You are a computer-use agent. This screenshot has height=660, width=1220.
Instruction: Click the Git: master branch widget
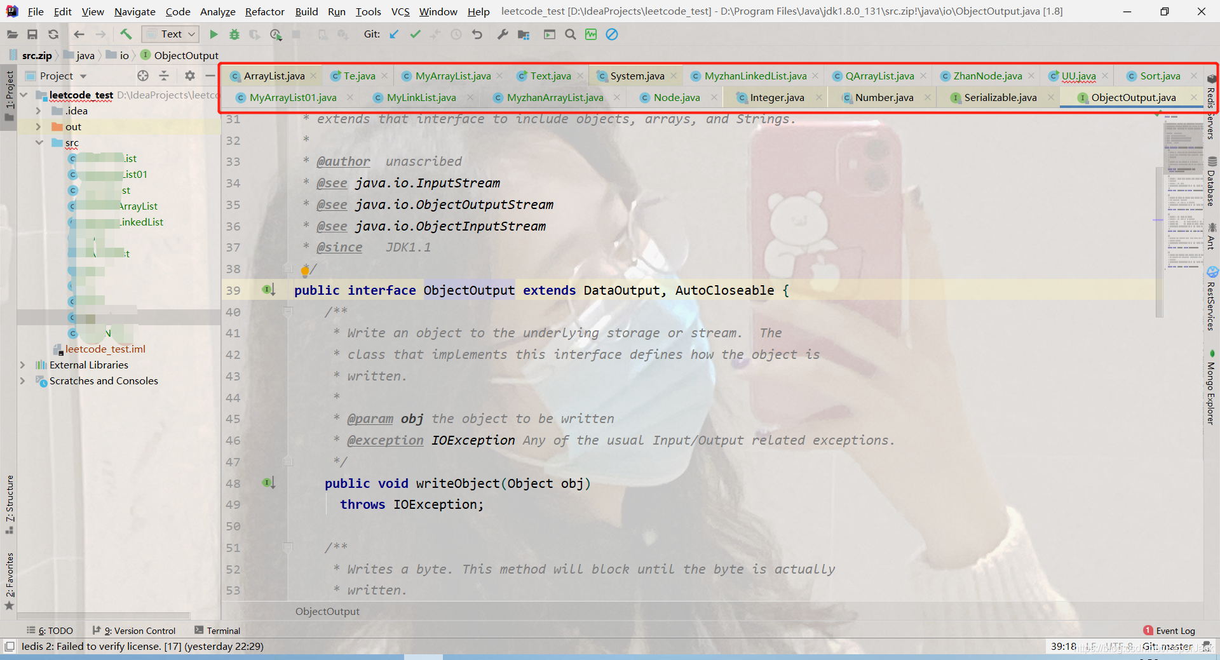1167,646
